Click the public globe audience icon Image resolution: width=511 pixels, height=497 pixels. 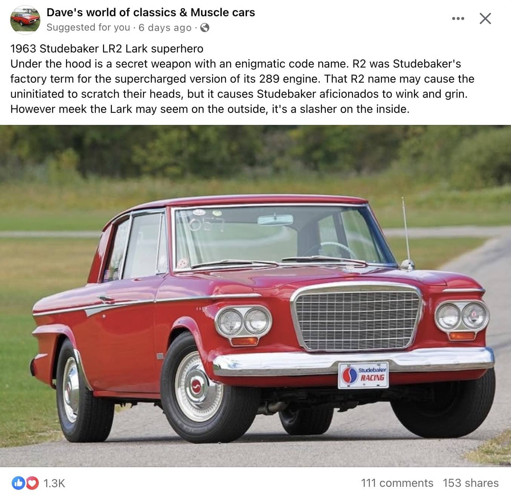[x=204, y=28]
